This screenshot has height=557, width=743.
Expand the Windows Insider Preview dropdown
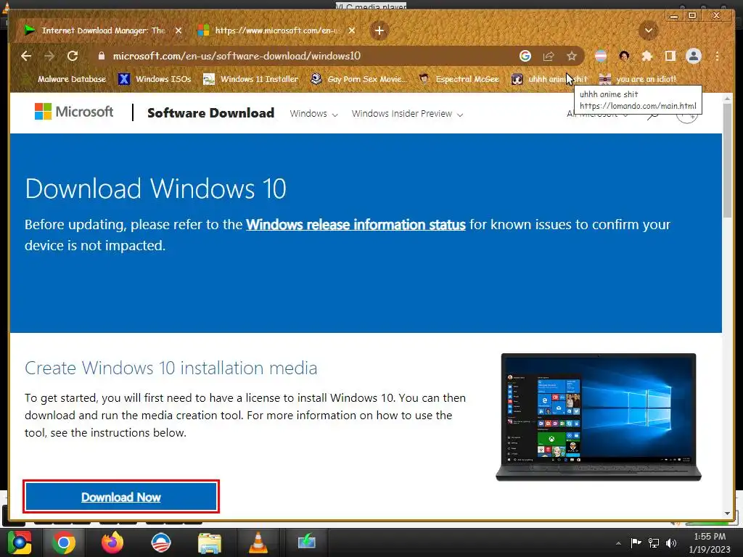407,114
